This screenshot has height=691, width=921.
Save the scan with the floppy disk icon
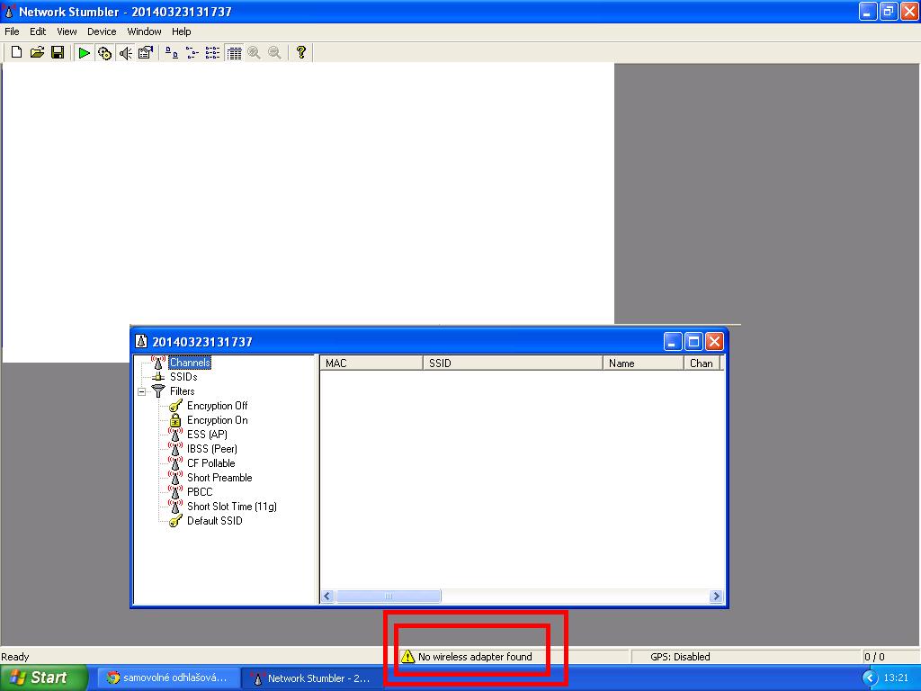point(58,53)
